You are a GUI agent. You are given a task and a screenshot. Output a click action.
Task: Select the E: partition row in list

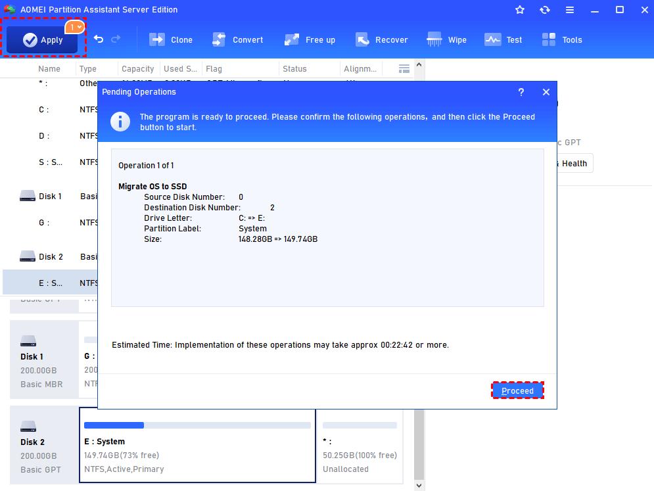click(50, 283)
